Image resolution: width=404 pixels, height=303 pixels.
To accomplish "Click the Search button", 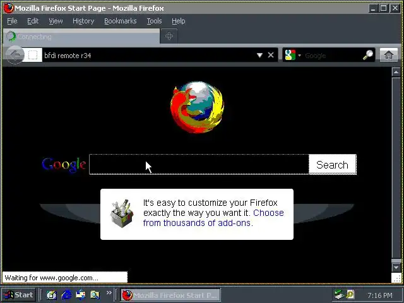I will (333, 165).
